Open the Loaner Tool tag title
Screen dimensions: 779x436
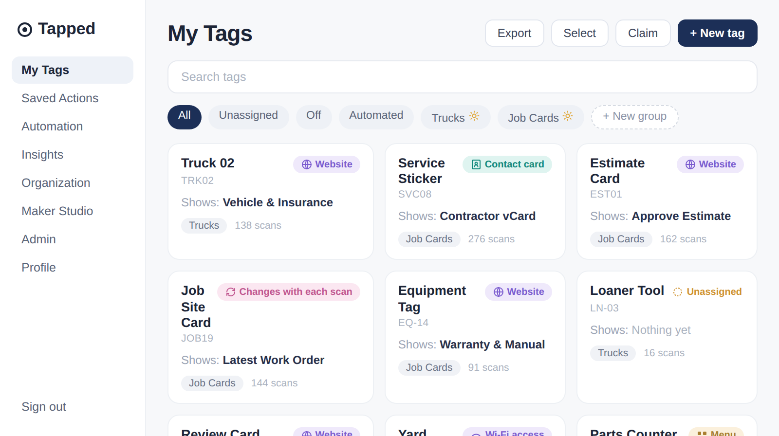[x=627, y=291]
